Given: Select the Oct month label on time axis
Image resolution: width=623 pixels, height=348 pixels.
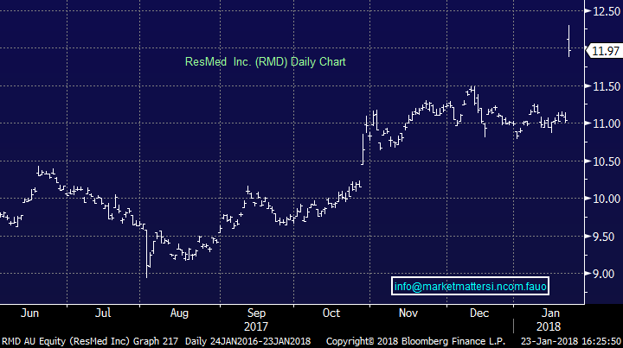Looking at the screenshot, I should click(x=332, y=311).
